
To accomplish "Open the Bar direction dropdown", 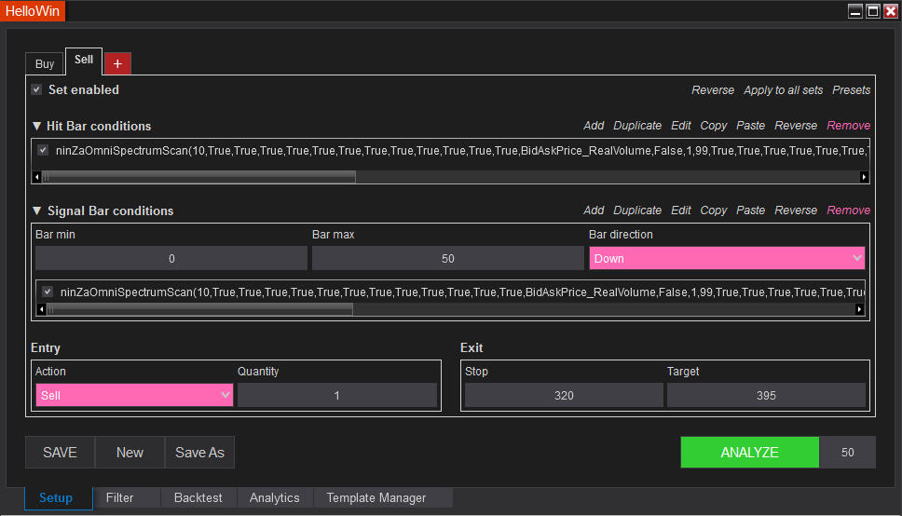I will pos(727,258).
